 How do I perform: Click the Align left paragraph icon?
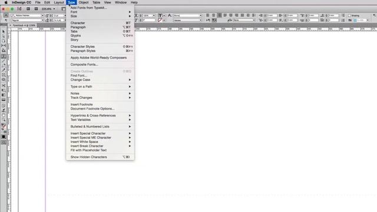[207, 15]
